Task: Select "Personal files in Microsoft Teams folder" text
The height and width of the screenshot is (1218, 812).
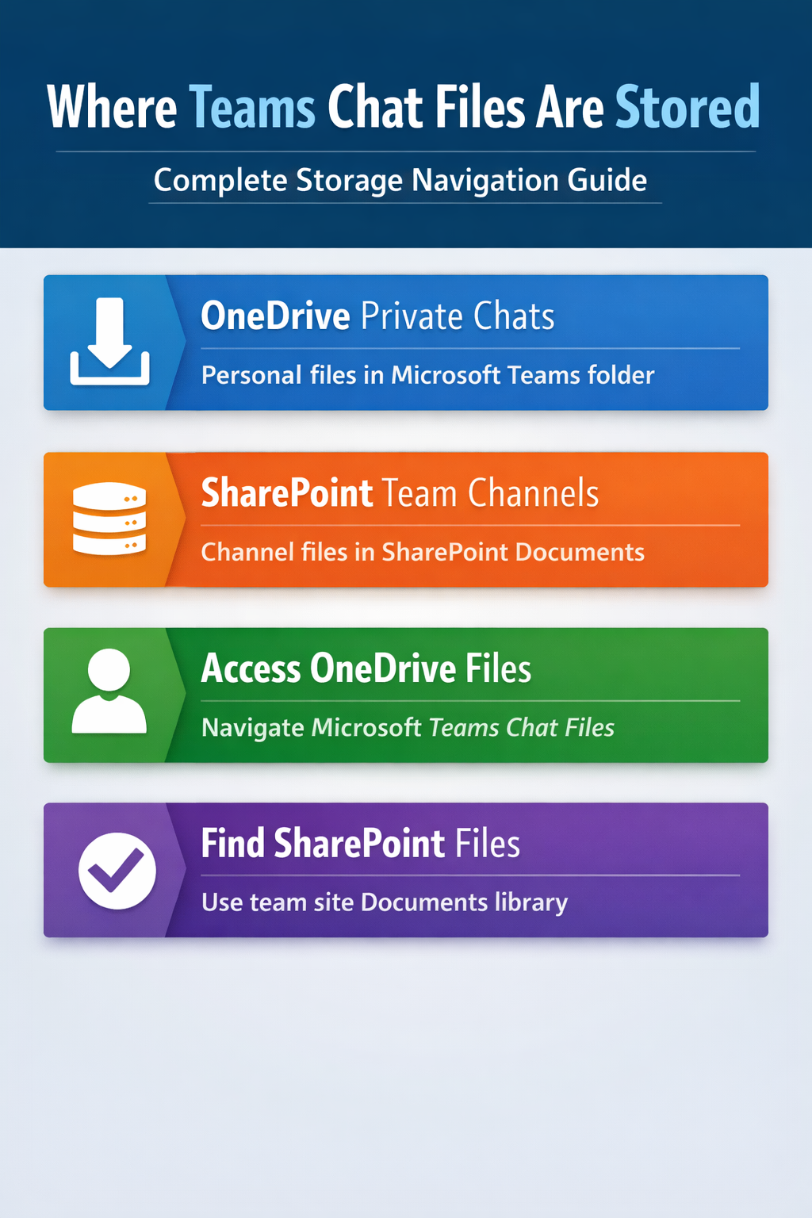Action: click(x=427, y=375)
